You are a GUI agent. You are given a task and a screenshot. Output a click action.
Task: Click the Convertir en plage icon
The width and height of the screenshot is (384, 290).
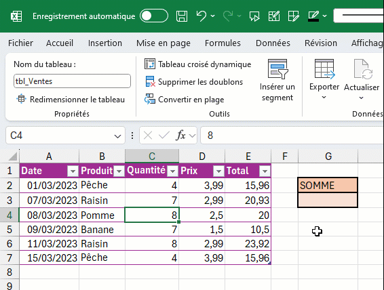150,99
